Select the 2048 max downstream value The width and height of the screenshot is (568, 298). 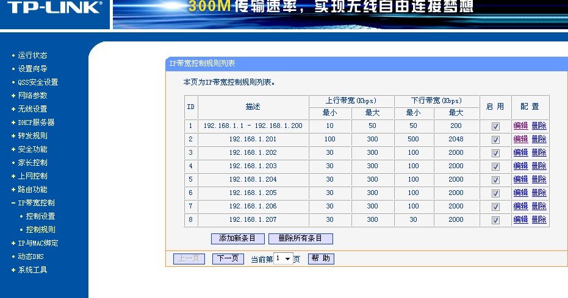[456, 139]
